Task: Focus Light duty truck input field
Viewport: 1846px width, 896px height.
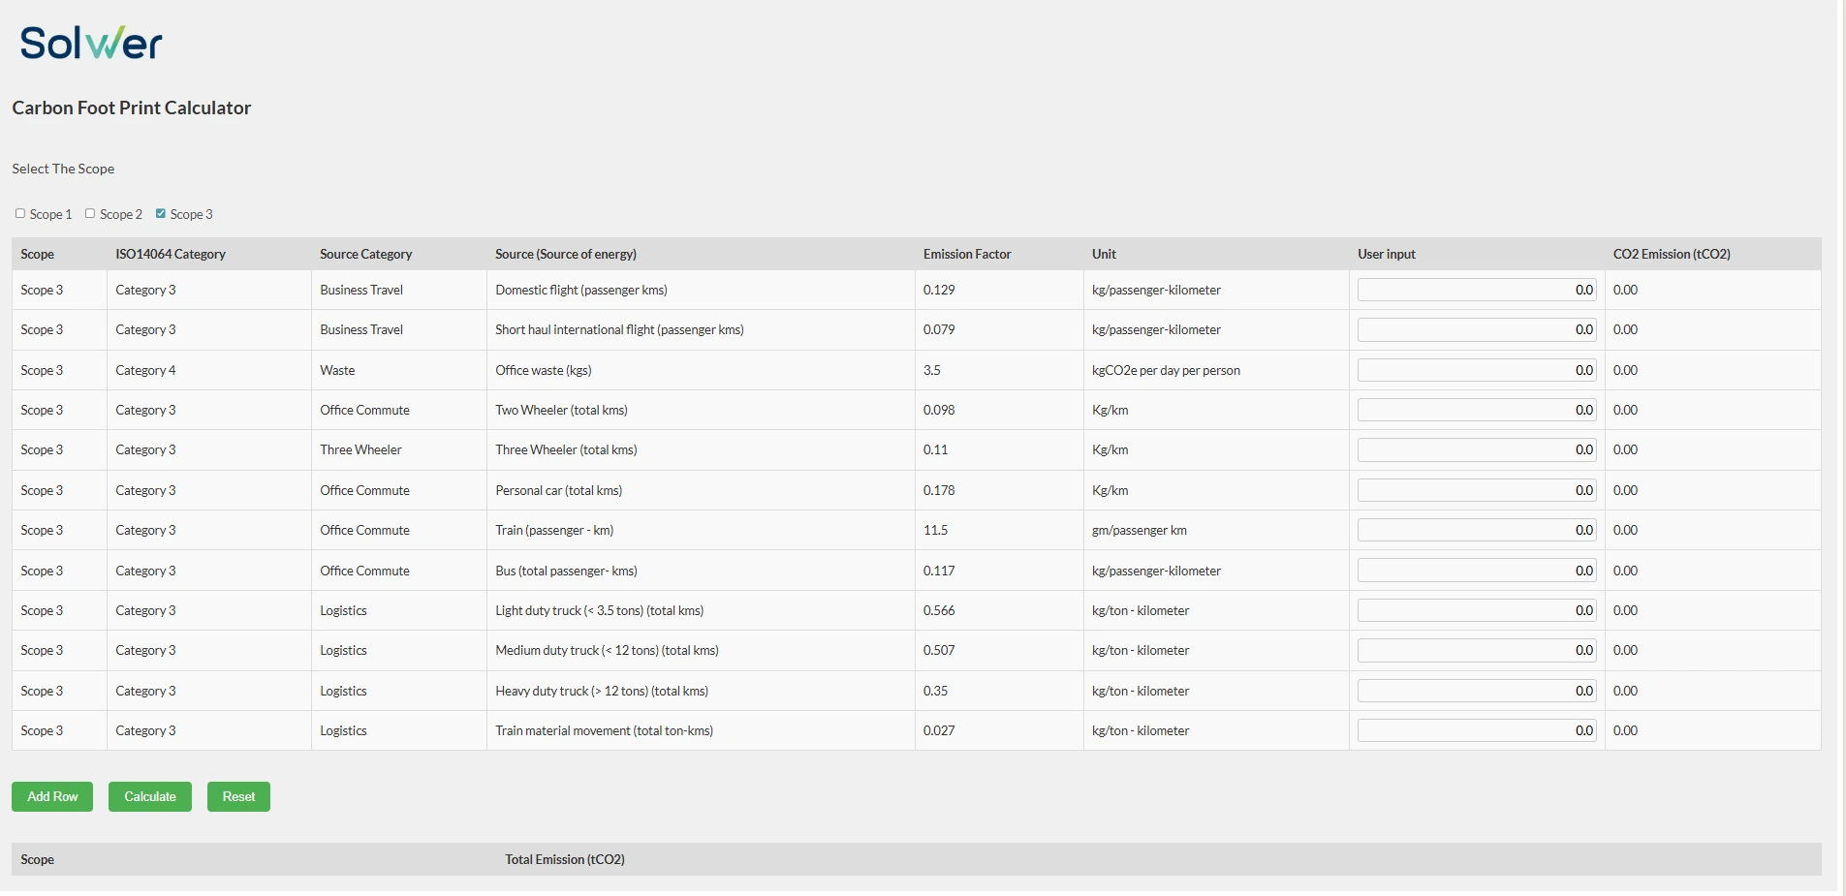Action: (1476, 611)
